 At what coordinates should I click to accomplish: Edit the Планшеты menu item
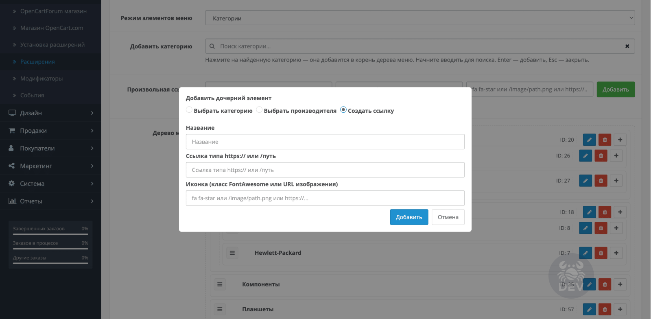click(x=589, y=309)
